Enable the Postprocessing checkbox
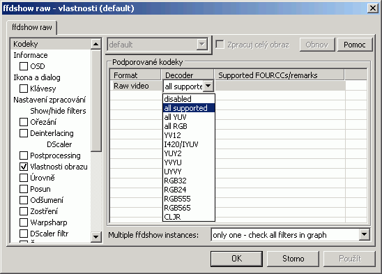The width and height of the screenshot is (382, 274). tap(24, 155)
